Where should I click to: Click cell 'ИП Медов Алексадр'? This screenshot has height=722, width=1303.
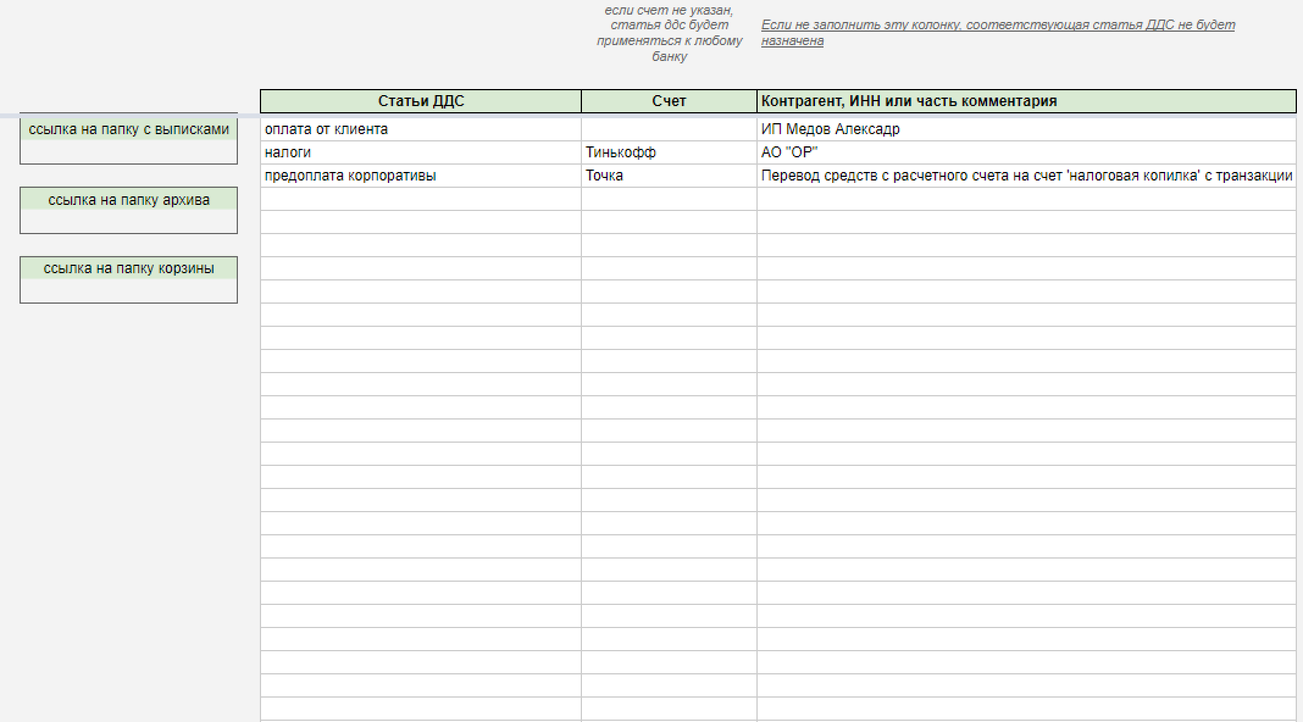click(1027, 129)
